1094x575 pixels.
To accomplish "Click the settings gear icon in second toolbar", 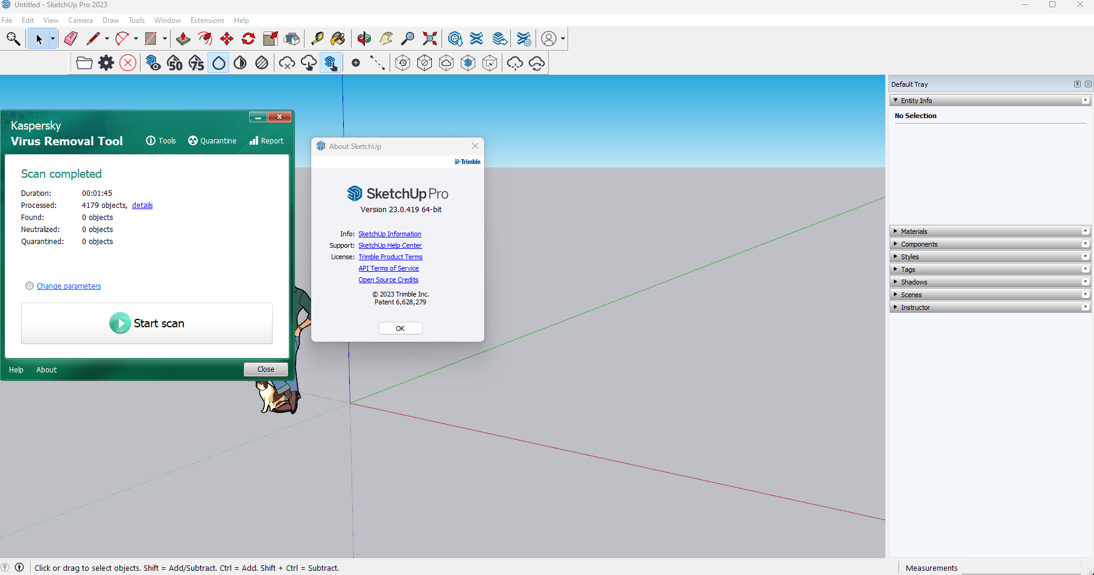I will (106, 63).
